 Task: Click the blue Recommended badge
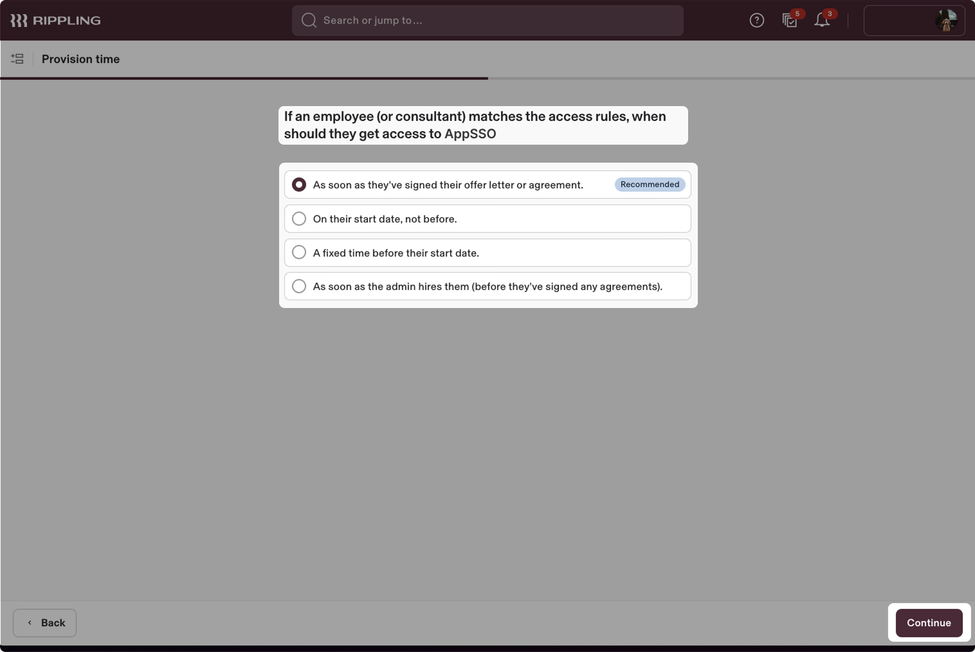point(650,185)
